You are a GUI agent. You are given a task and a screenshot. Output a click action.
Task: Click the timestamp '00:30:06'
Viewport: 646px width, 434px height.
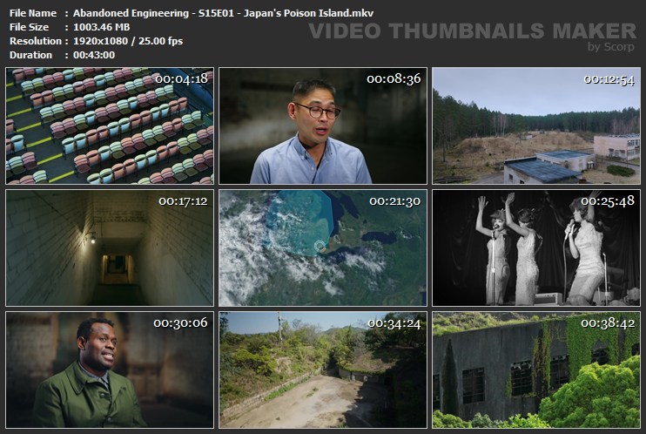click(180, 322)
